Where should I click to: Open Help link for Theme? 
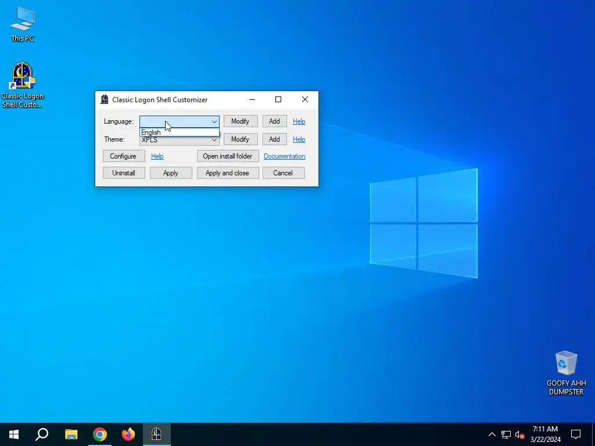click(x=299, y=139)
